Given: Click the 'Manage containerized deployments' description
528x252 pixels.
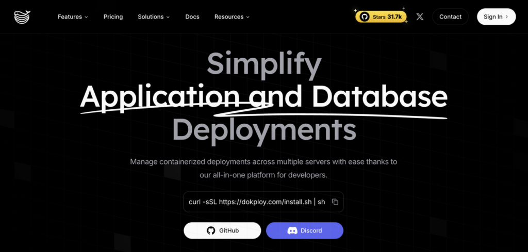Looking at the screenshot, I should (x=263, y=169).
